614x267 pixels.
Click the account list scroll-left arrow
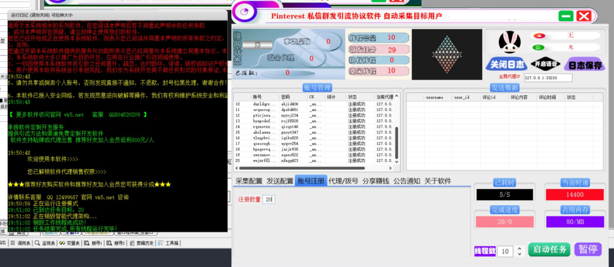pos(236,168)
